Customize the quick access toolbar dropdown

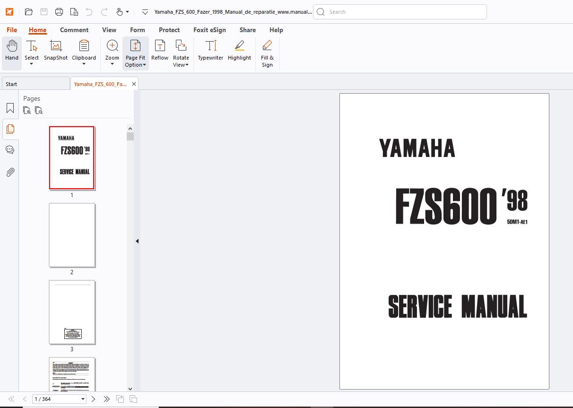[145, 12]
